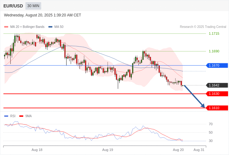This screenshot has height=155, width=229.
Task: Click the black 1.1642 current price tag
Action: coord(217,85)
